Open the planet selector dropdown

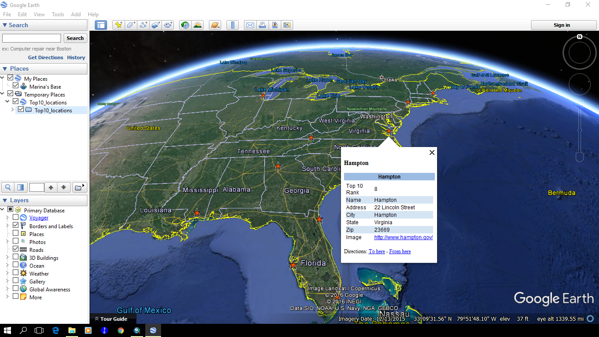coord(215,25)
